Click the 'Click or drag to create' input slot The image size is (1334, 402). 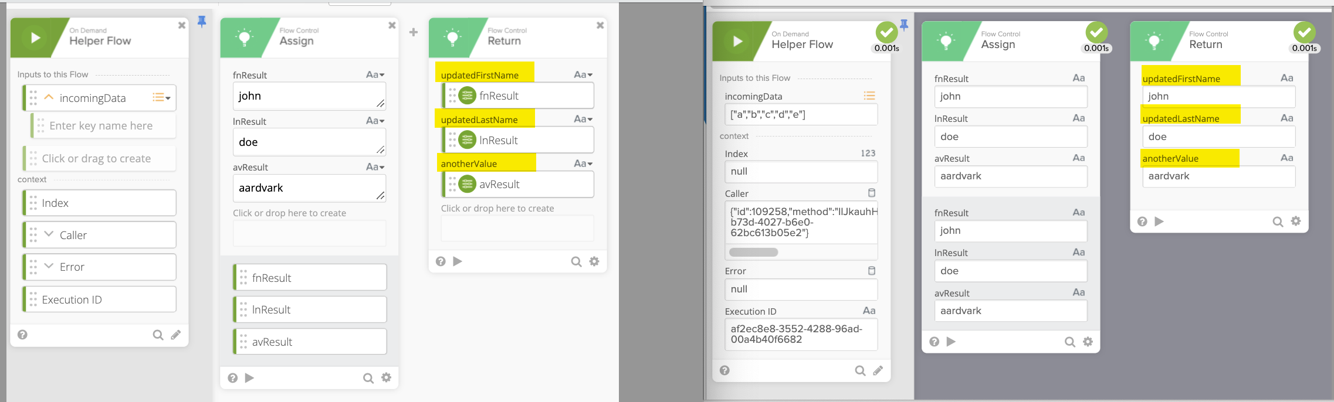pos(99,158)
